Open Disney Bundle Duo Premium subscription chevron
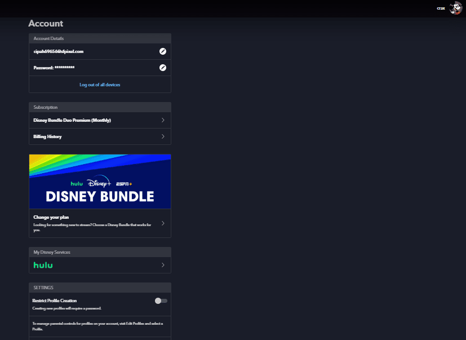 pyautogui.click(x=163, y=120)
